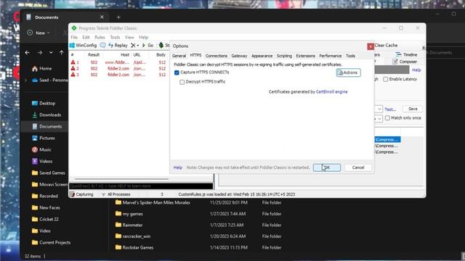Switch to the Tools tab in Options
465x261 pixels.
pos(350,56)
